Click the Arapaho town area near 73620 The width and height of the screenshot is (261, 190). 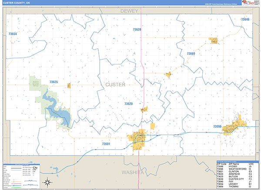tap(144, 109)
